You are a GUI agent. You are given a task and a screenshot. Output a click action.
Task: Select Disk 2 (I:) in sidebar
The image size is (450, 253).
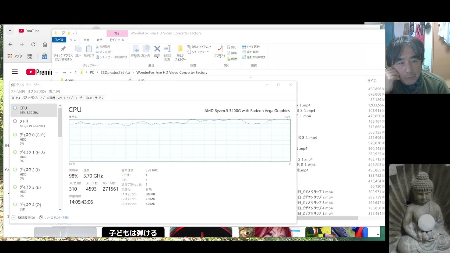pyautogui.click(x=34, y=174)
